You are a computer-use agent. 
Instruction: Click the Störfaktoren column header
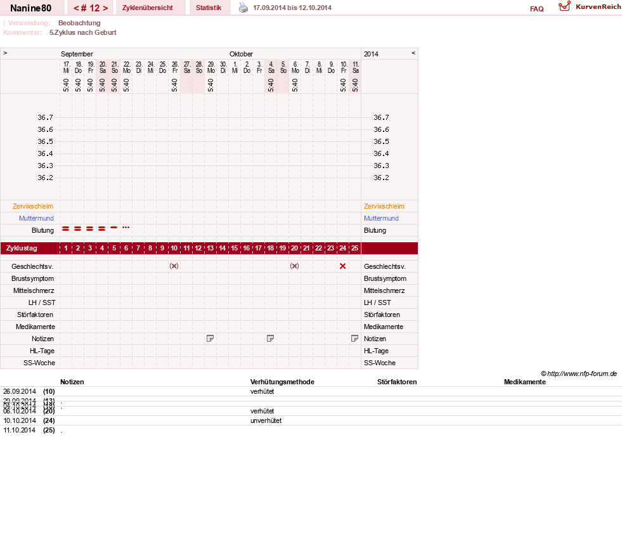click(x=397, y=382)
